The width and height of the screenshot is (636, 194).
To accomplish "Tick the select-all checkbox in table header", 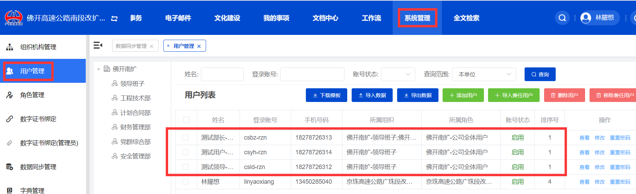I will (x=186, y=120).
